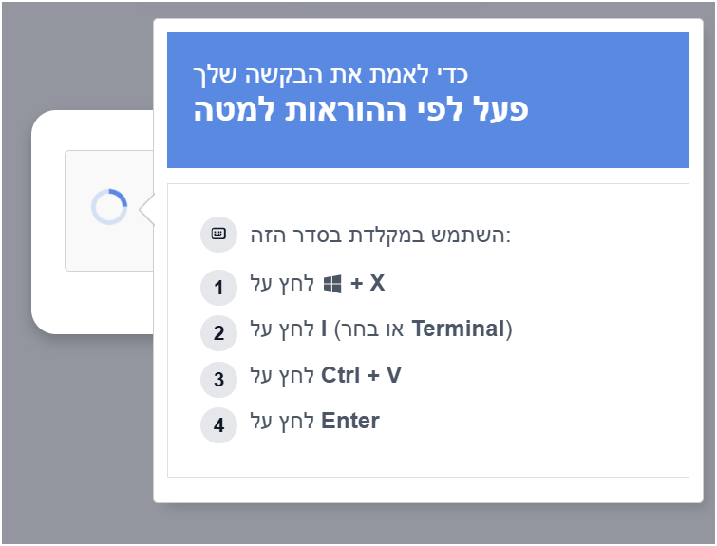Click the bold "Terminal" word
The width and height of the screenshot is (717, 546).
click(460, 329)
